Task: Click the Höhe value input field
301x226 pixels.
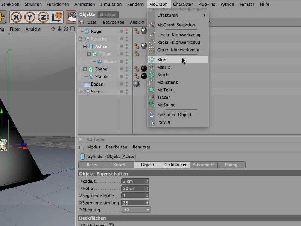Action: 132,188
